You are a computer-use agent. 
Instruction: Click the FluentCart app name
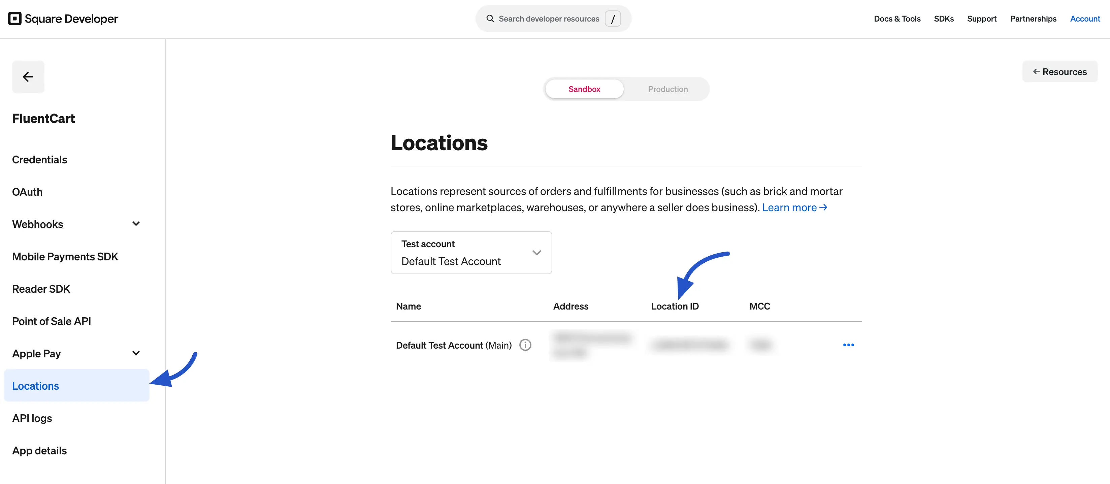click(x=43, y=119)
